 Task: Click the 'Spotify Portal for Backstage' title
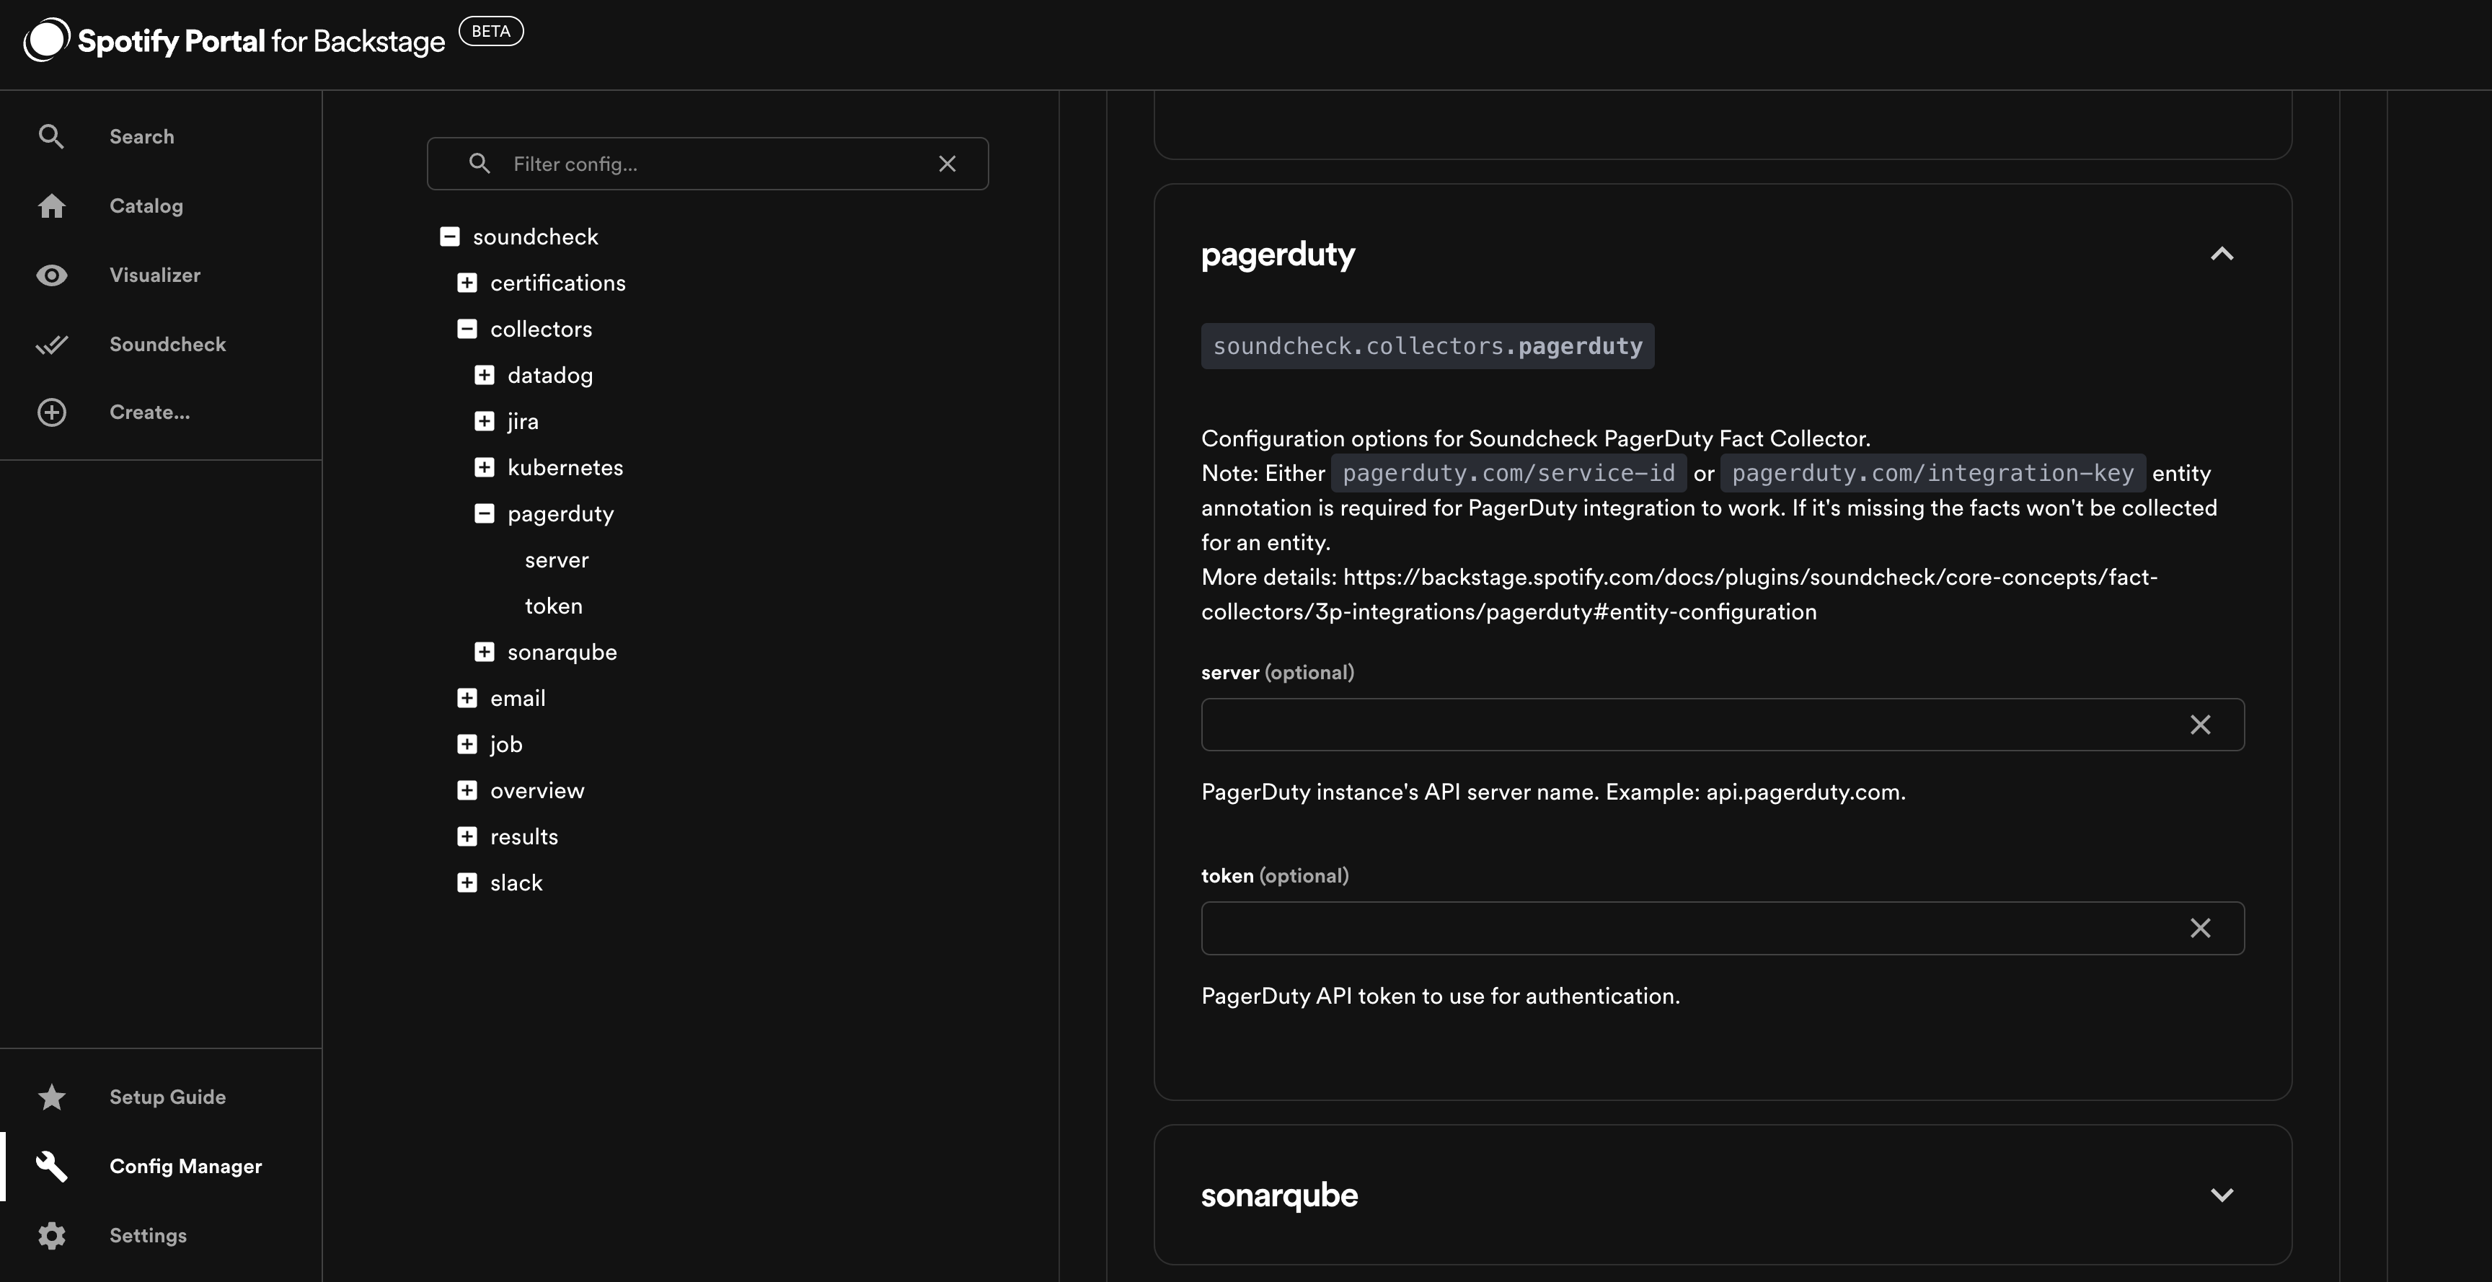[261, 40]
